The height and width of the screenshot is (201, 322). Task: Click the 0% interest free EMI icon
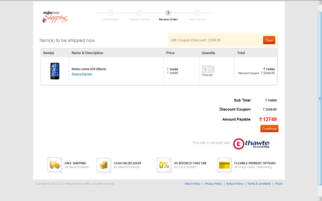[x=164, y=165]
